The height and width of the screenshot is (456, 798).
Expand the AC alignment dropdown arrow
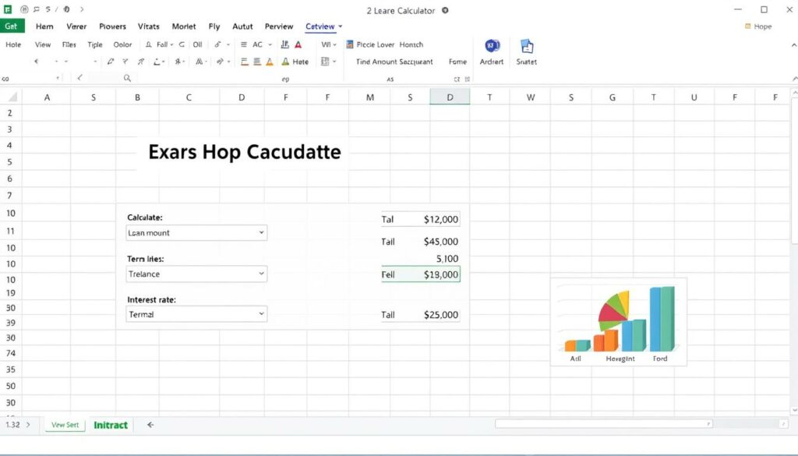[270, 44]
